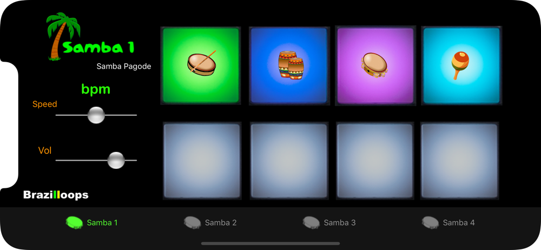The image size is (541, 250).
Task: Click the Vol slider knob
Action: [x=116, y=160]
